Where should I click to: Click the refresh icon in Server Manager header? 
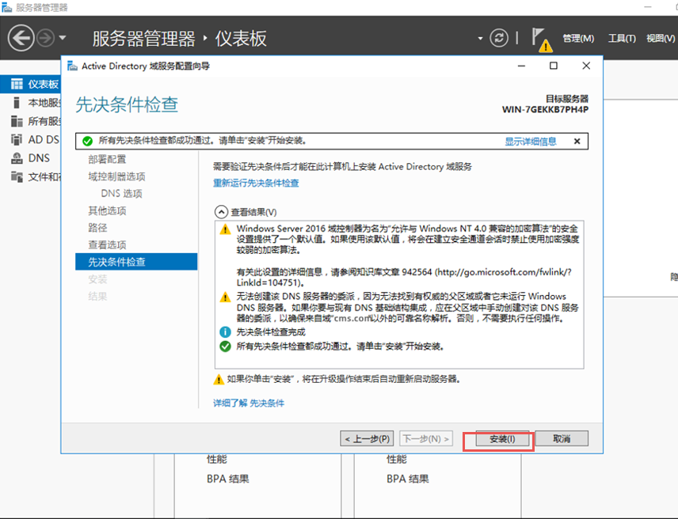click(498, 38)
